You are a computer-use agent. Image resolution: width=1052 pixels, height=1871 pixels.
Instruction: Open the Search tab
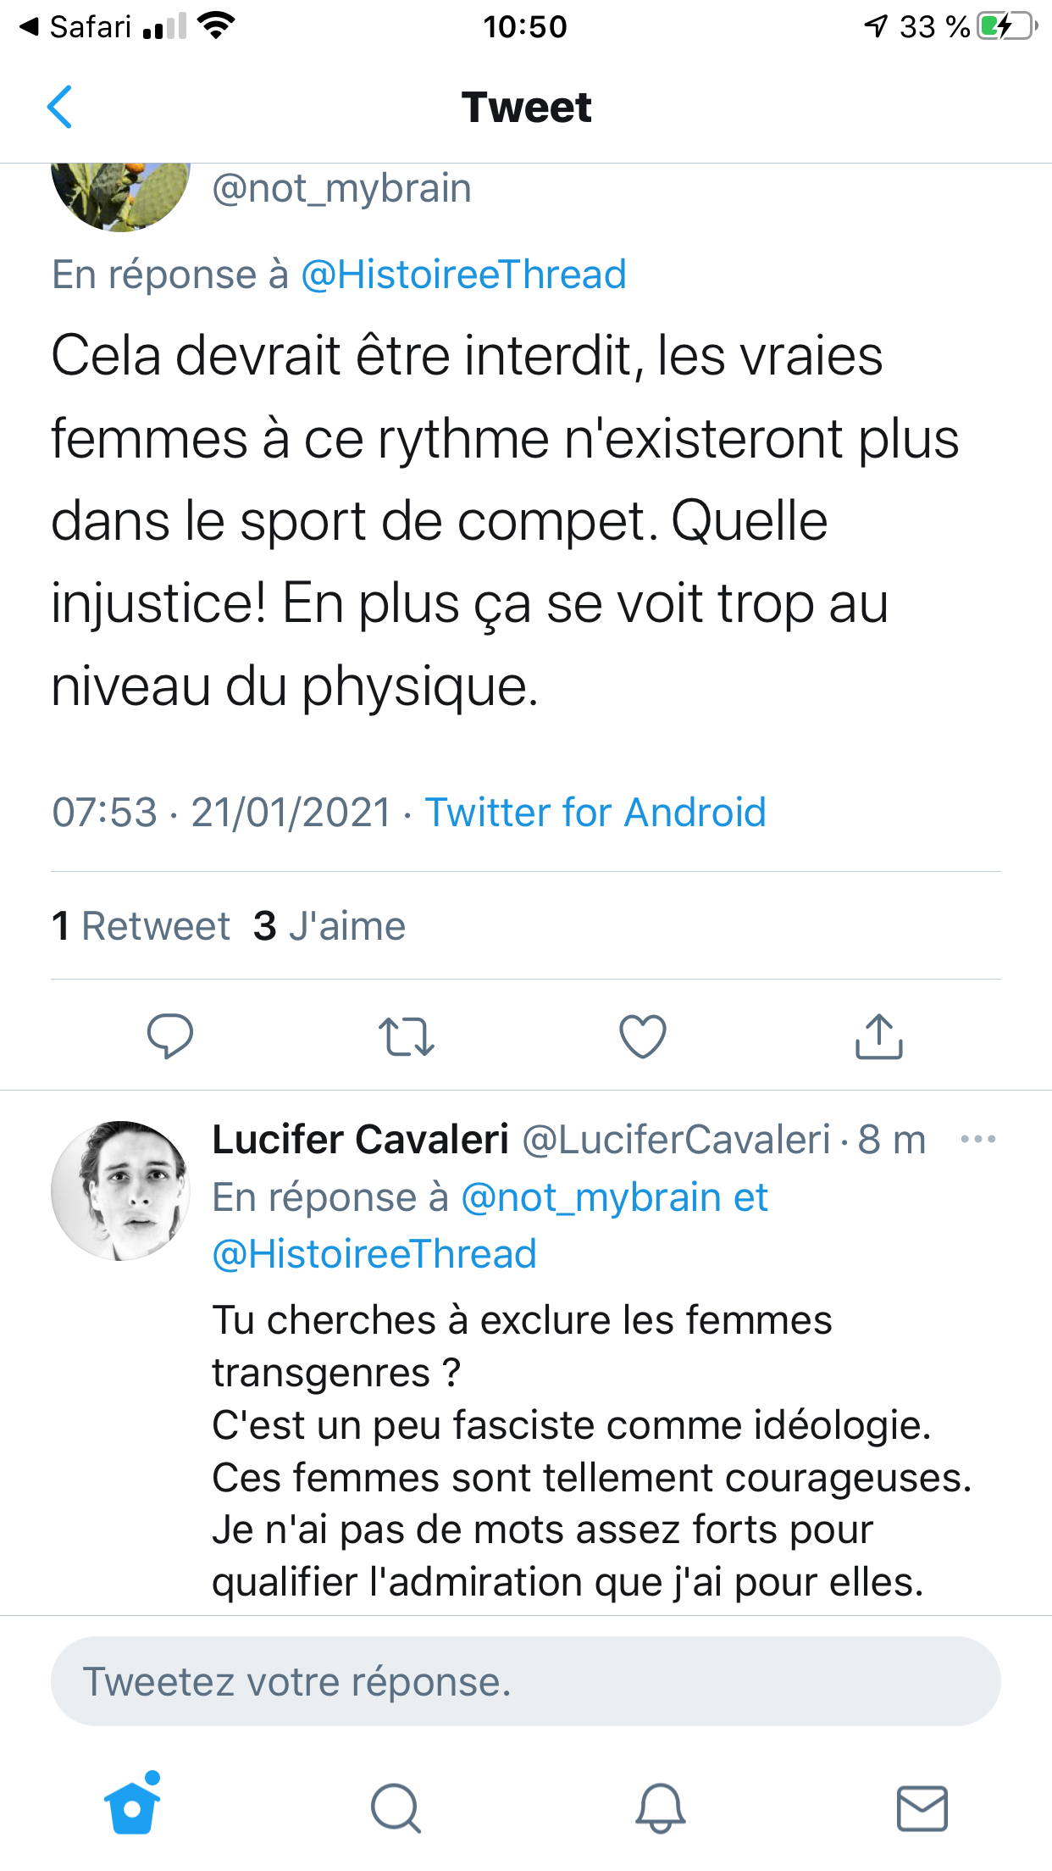pos(396,1808)
